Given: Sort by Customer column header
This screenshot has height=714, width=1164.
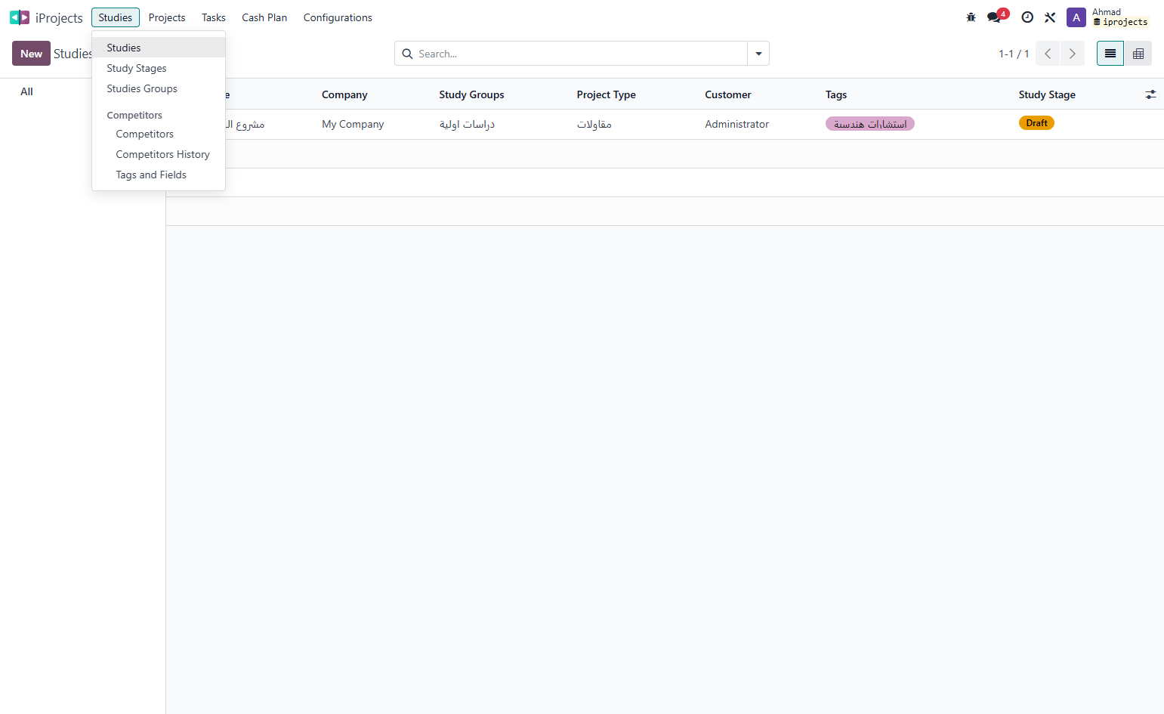Looking at the screenshot, I should pyautogui.click(x=728, y=94).
